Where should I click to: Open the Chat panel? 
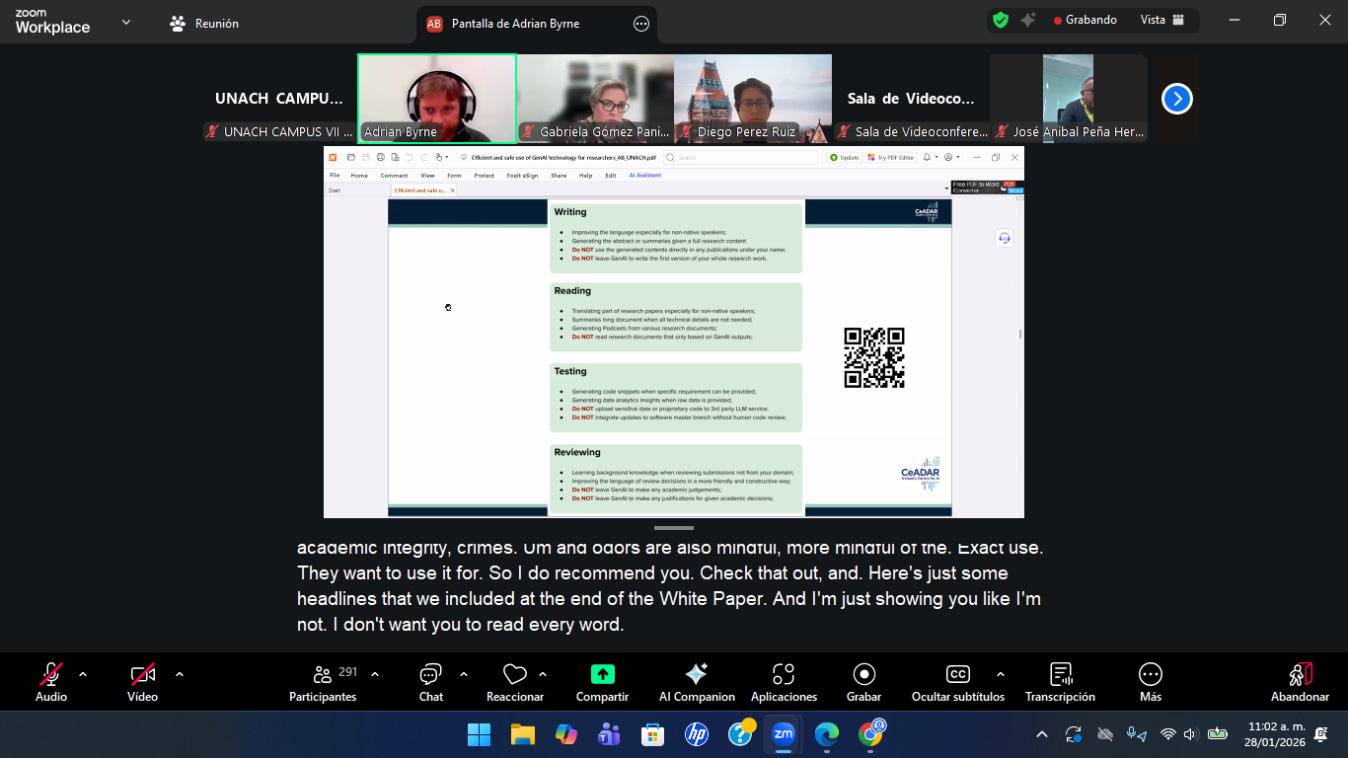click(x=430, y=682)
